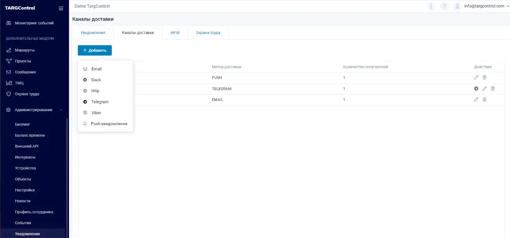Screen dimensions: 510x238
Task: Click the TELEGRAM method cell
Action: [222, 89]
